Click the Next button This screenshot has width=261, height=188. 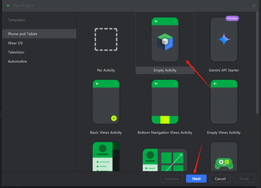tap(196, 179)
